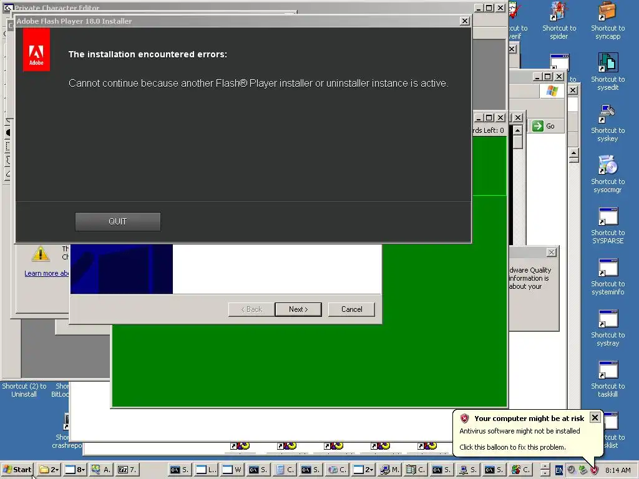Select the Shortcut to sysedit desktop icon
The height and width of the screenshot is (479, 639).
[x=608, y=72]
